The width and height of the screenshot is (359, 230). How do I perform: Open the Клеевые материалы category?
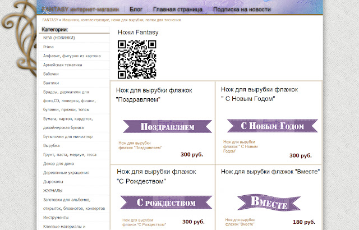click(x=65, y=226)
